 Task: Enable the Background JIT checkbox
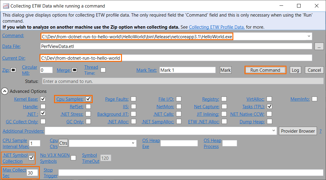point(133,114)
